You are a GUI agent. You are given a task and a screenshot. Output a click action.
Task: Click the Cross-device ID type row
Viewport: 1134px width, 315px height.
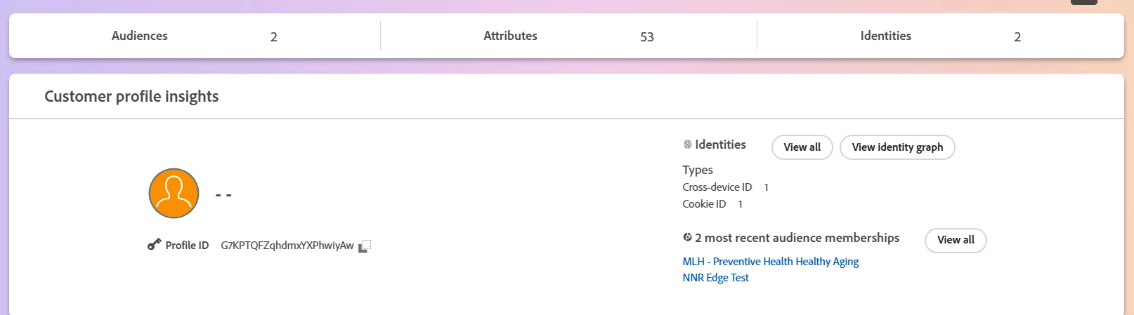(x=726, y=187)
